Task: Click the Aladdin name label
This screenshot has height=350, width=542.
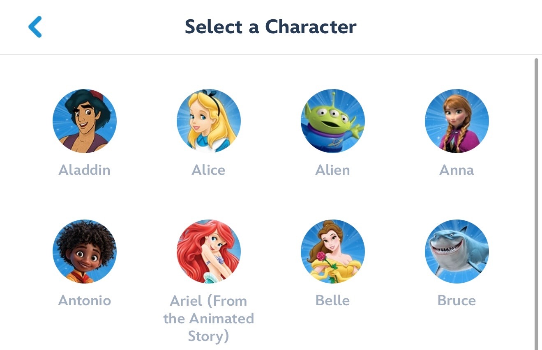Action: pos(84,170)
